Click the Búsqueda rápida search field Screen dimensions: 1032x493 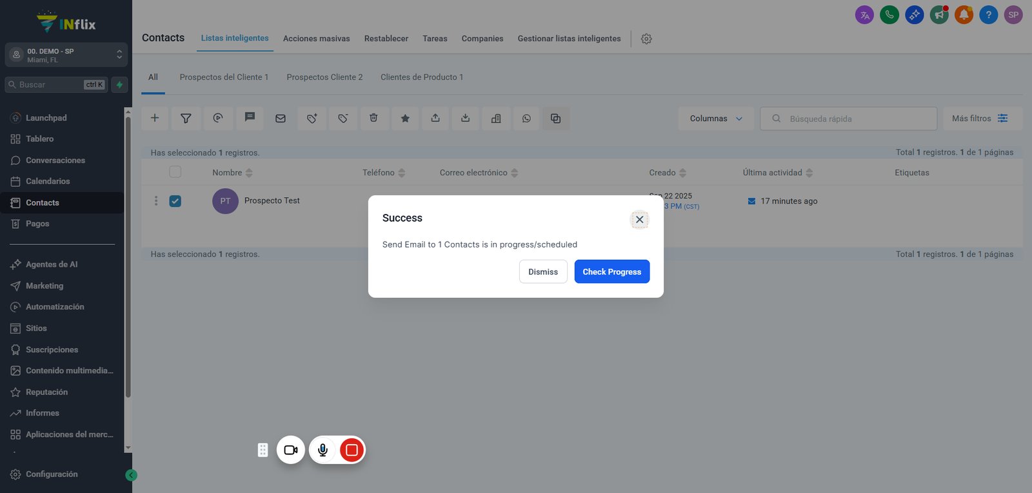click(x=848, y=119)
